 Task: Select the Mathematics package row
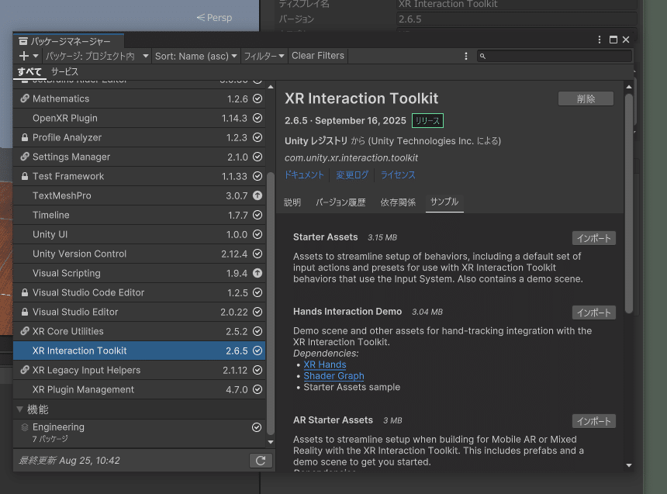139,98
